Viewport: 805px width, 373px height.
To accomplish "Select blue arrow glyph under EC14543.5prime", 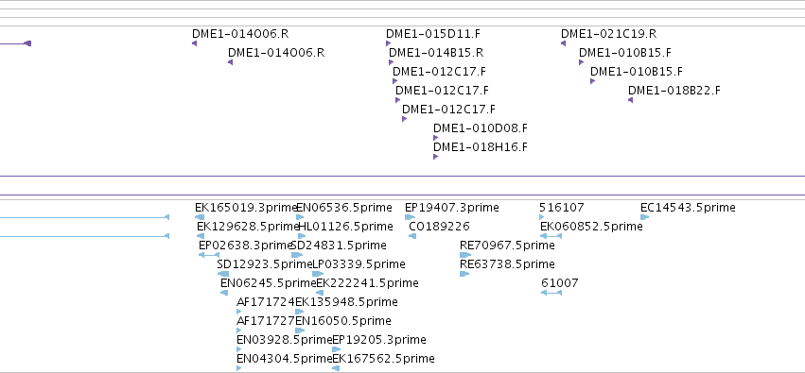I will [x=645, y=217].
